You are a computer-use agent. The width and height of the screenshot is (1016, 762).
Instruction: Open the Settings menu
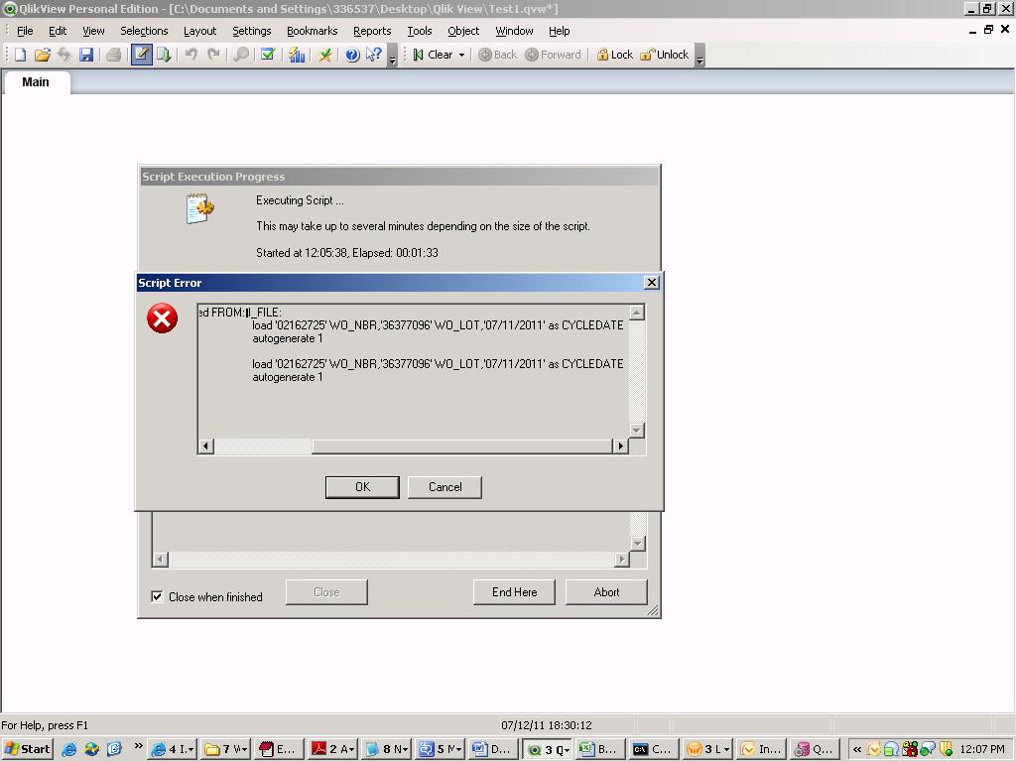click(251, 31)
